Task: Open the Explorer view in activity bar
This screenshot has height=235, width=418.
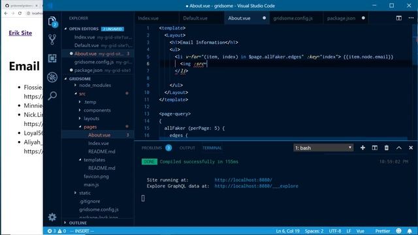Action: pyautogui.click(x=52, y=22)
